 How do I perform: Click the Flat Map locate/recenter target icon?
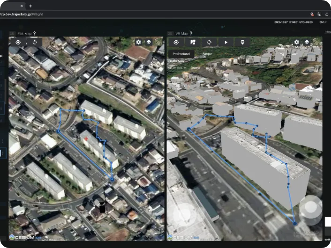tap(18, 42)
